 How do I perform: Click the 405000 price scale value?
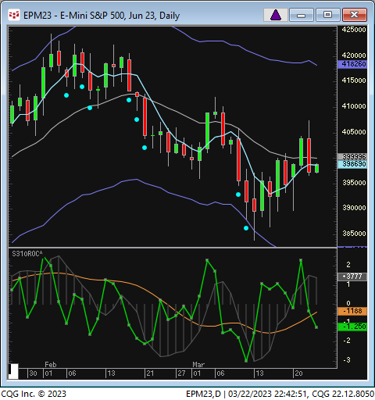tap(354, 132)
